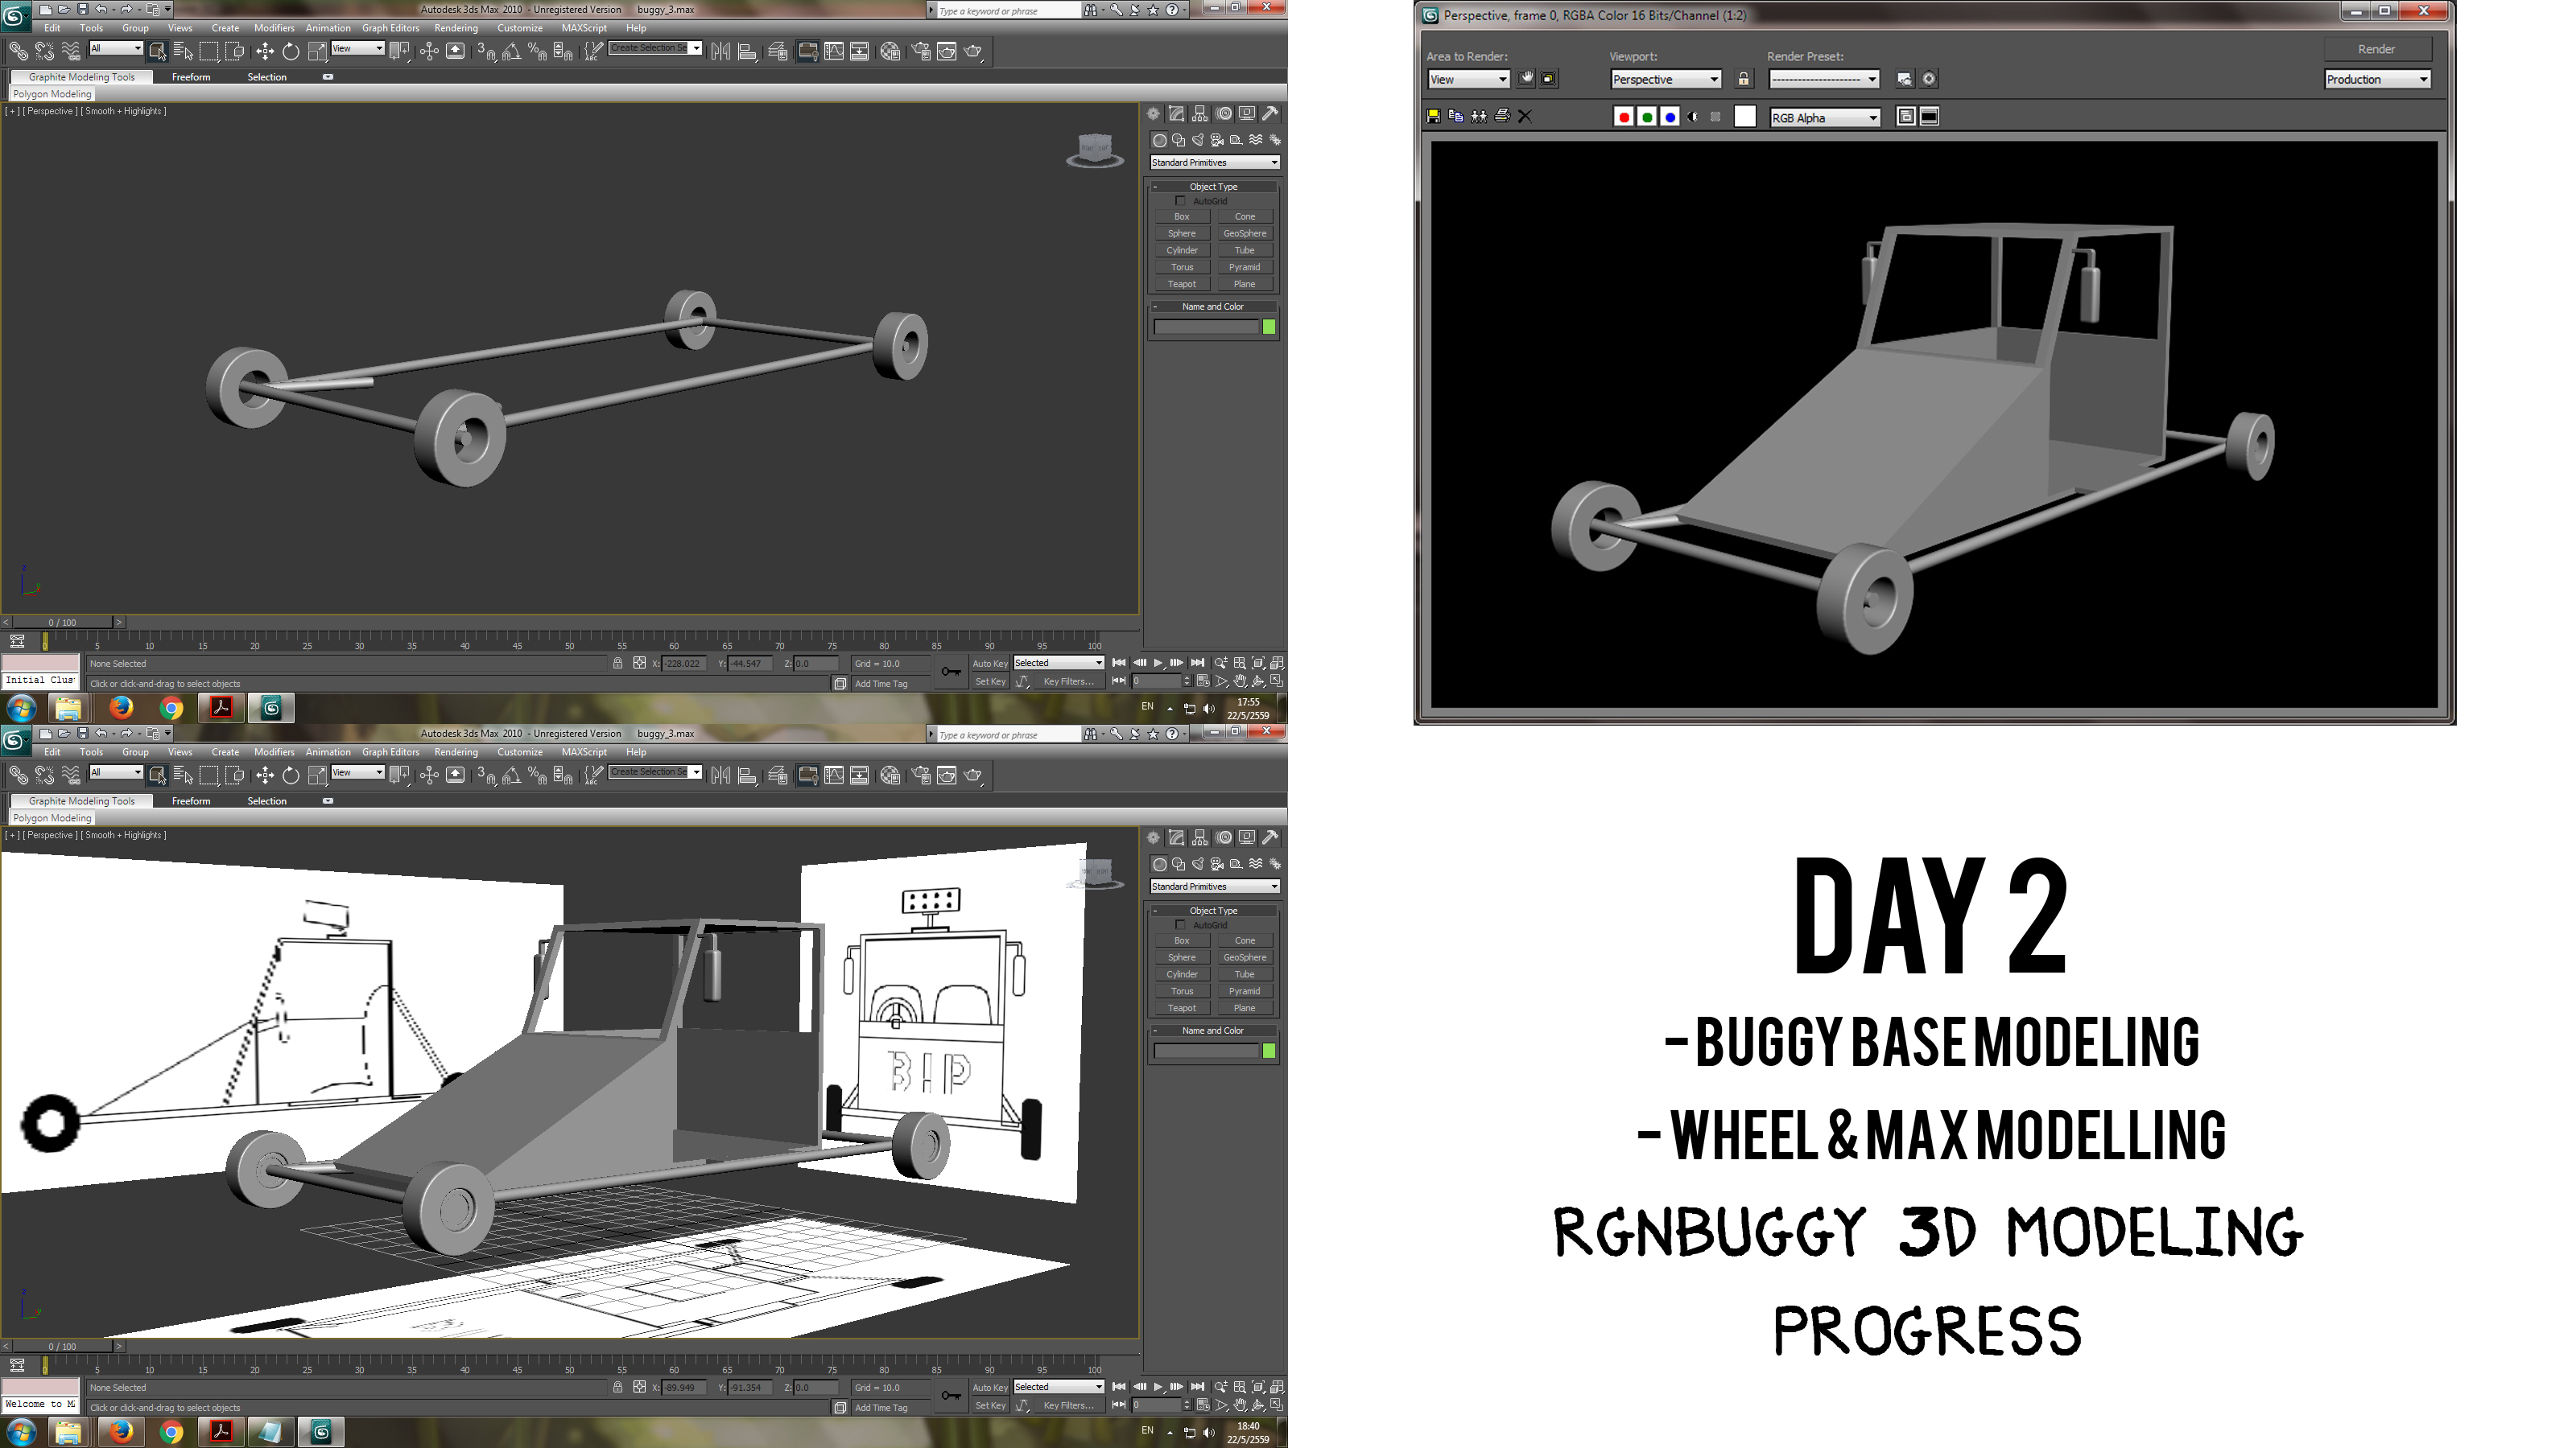Open Material Editor in upper 3ds Max toolbar

coord(890,51)
